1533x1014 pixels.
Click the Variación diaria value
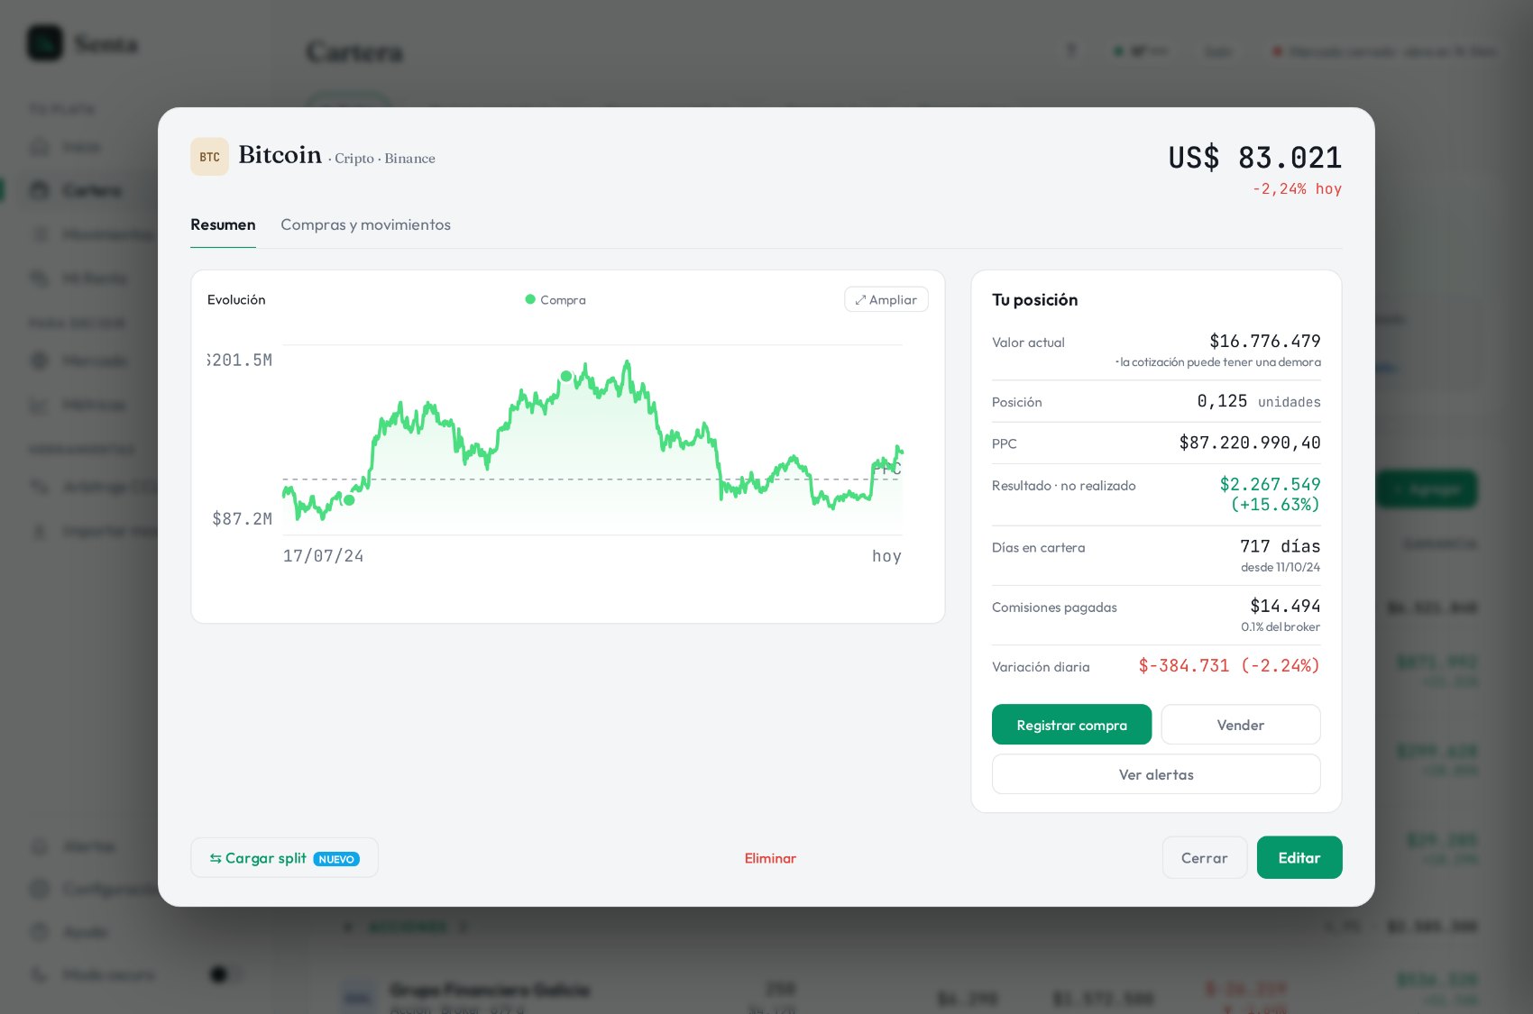[1229, 665]
